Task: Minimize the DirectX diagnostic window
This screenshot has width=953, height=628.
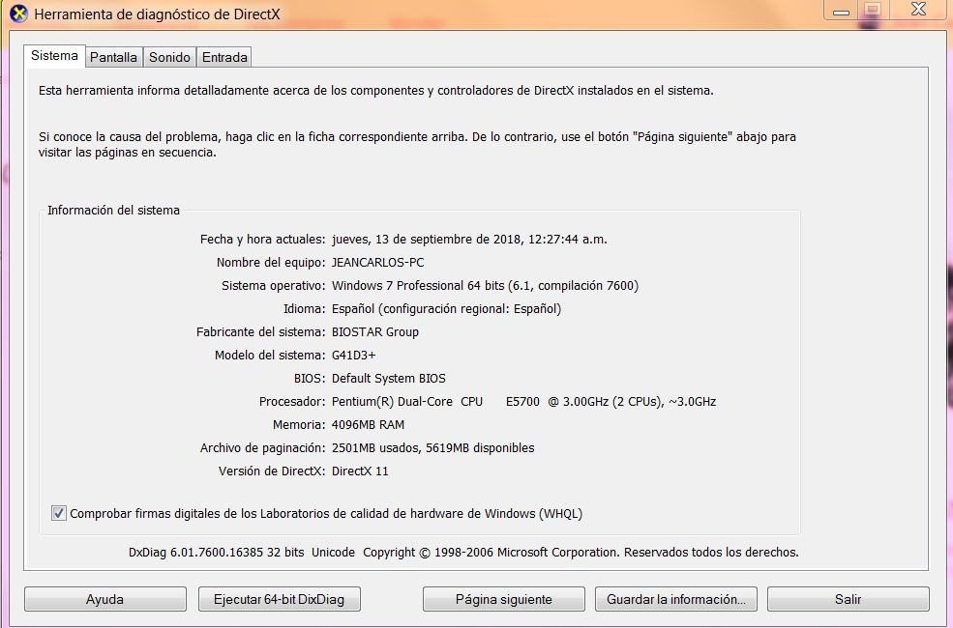Action: (841, 10)
